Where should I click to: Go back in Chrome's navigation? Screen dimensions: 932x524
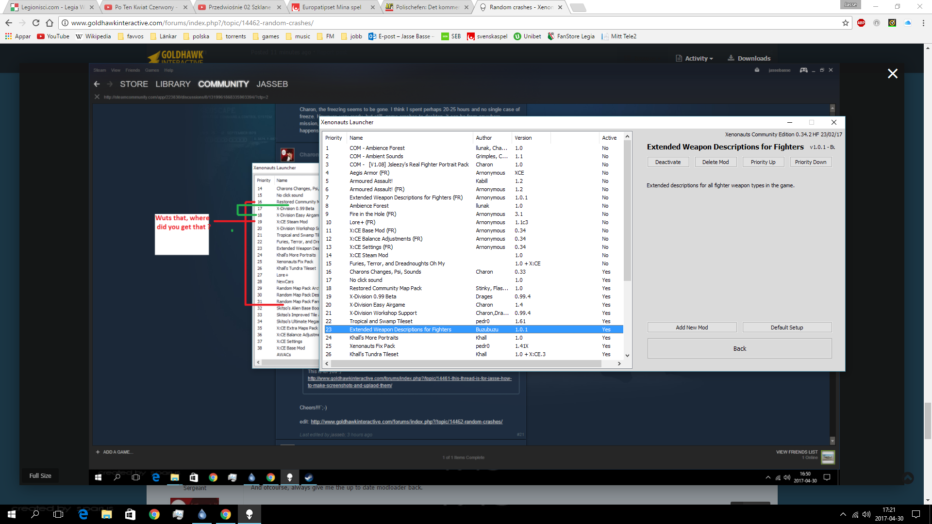(x=9, y=23)
